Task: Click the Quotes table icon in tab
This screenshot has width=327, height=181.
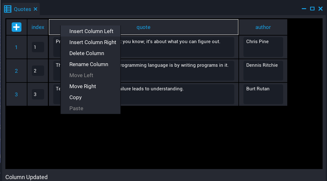Action: click(x=8, y=9)
